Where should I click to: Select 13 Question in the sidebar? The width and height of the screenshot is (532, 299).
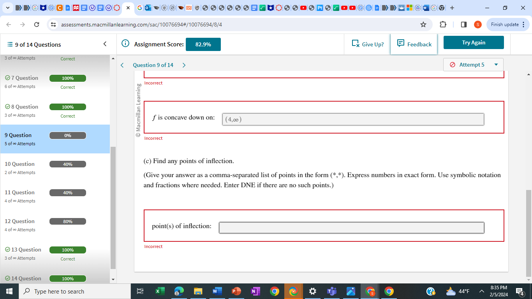[x=55, y=253]
